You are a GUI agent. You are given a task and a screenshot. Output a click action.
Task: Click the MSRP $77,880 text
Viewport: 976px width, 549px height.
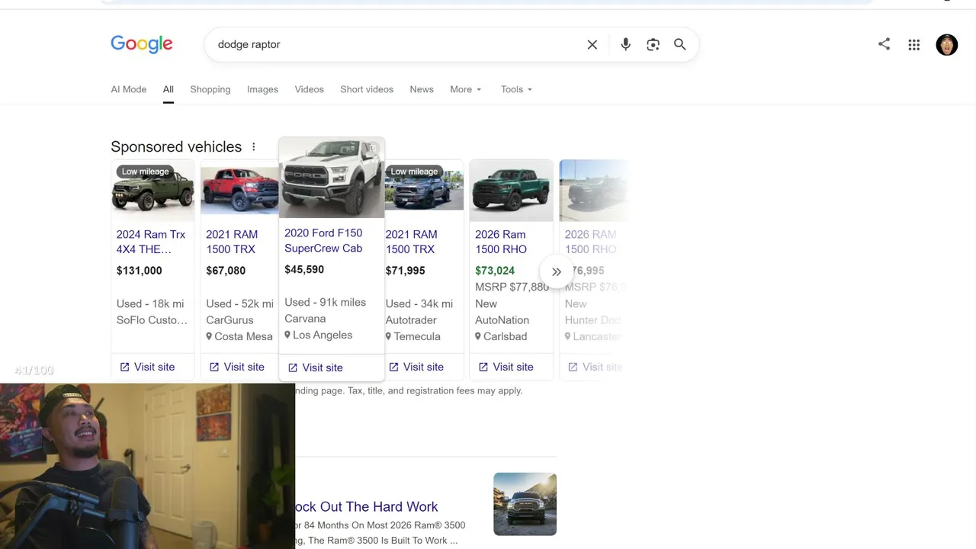click(x=512, y=287)
